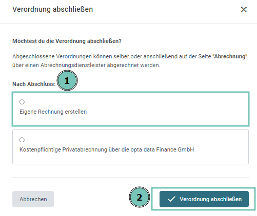Click the question Möchtest du die Verordnung abschließen
This screenshot has height=216, width=257.
tap(67, 41)
